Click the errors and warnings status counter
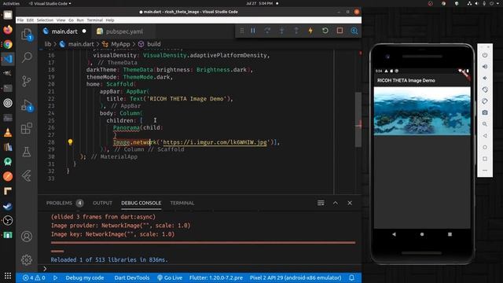This screenshot has height=283, width=503. (x=34, y=277)
